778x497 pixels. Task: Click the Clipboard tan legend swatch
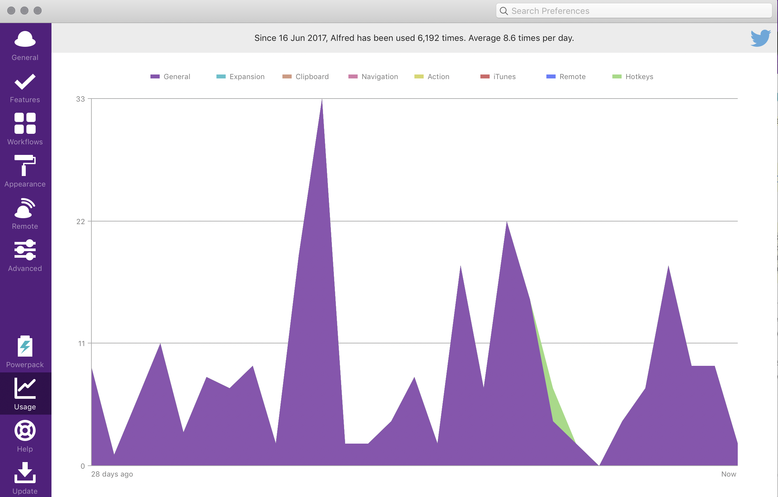click(287, 76)
